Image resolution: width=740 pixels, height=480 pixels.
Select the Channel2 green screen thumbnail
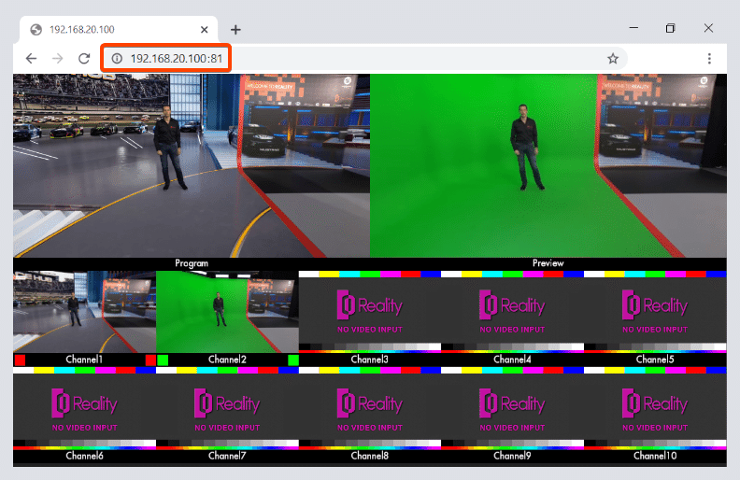click(x=227, y=312)
